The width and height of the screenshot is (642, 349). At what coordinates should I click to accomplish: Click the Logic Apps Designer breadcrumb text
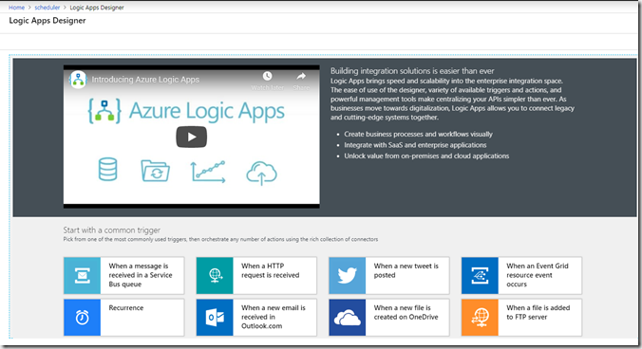click(97, 8)
